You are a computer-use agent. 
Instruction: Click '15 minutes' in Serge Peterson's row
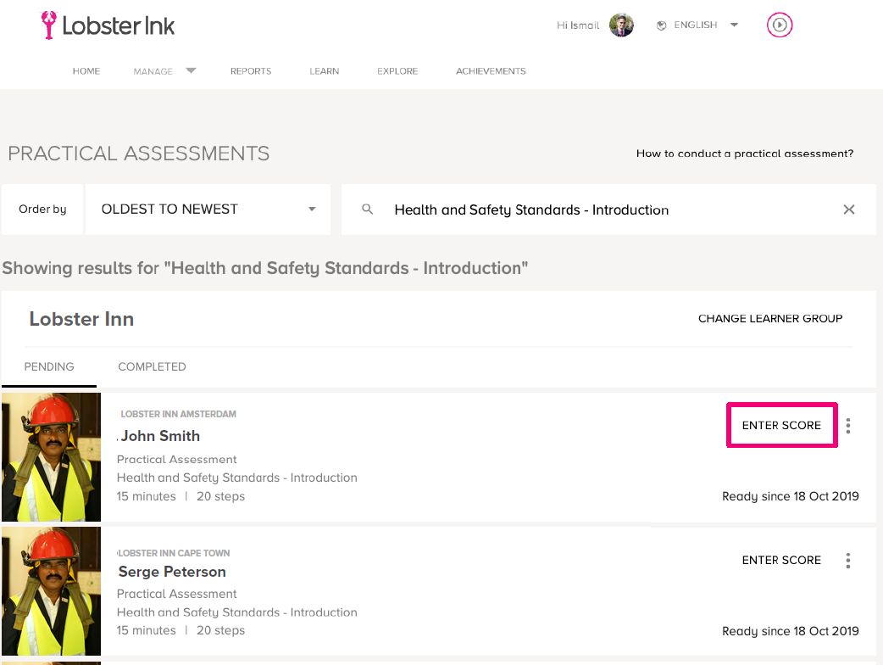pyautogui.click(x=146, y=630)
